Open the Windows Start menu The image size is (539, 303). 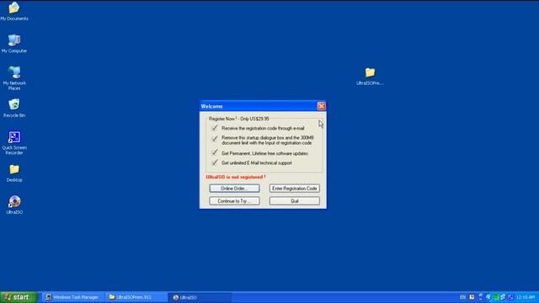(x=19, y=297)
